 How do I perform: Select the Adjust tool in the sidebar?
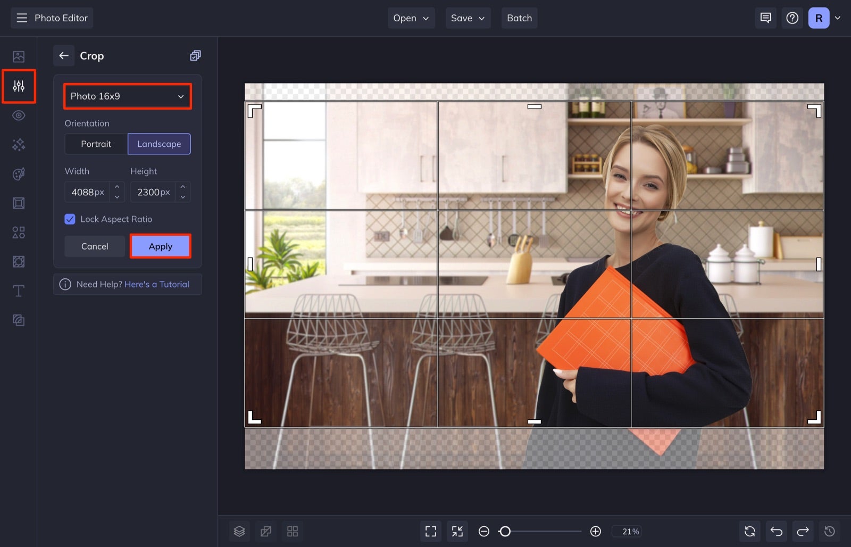pyautogui.click(x=19, y=86)
